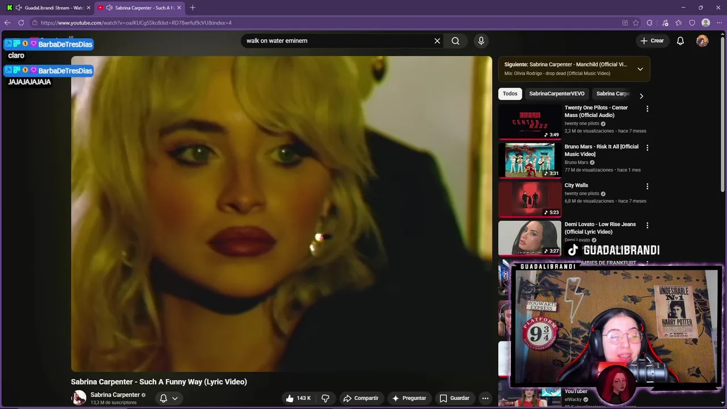Open subscription notification bell dropdown
Screen dimensions: 727x409
pyautogui.click(x=169, y=398)
